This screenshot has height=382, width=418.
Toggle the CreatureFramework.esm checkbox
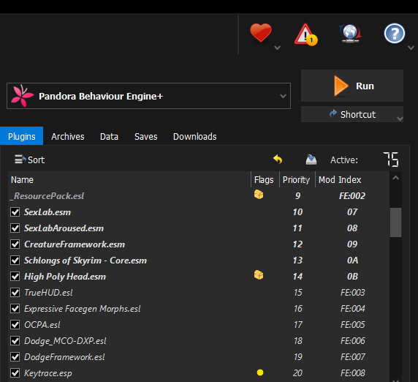(x=15, y=244)
